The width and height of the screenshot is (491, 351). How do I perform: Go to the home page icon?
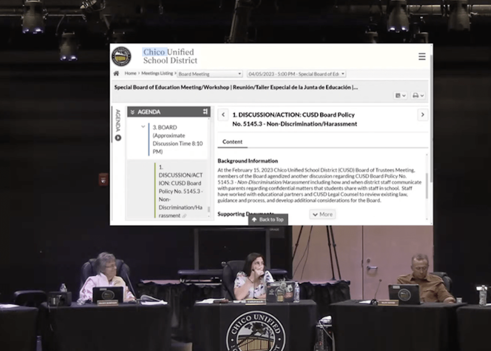116,74
